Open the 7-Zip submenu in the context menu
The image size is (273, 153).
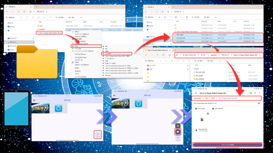(x=86, y=46)
